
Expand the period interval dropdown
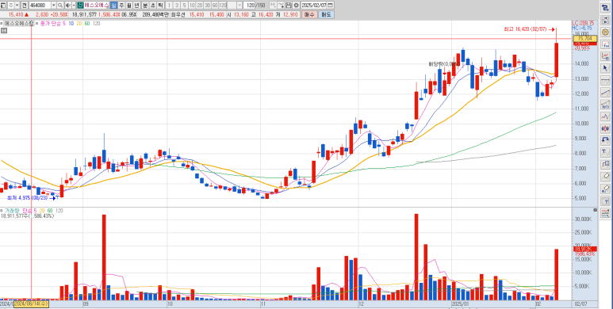click(239, 5)
